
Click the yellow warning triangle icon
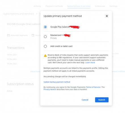click(x=45, y=56)
